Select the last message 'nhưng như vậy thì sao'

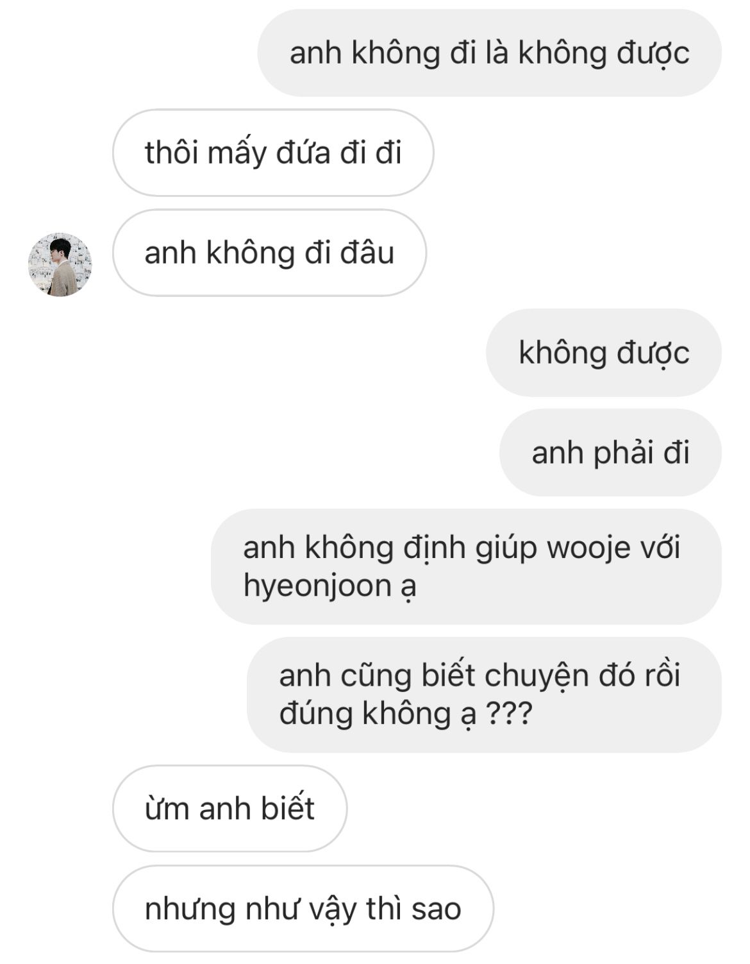click(303, 908)
